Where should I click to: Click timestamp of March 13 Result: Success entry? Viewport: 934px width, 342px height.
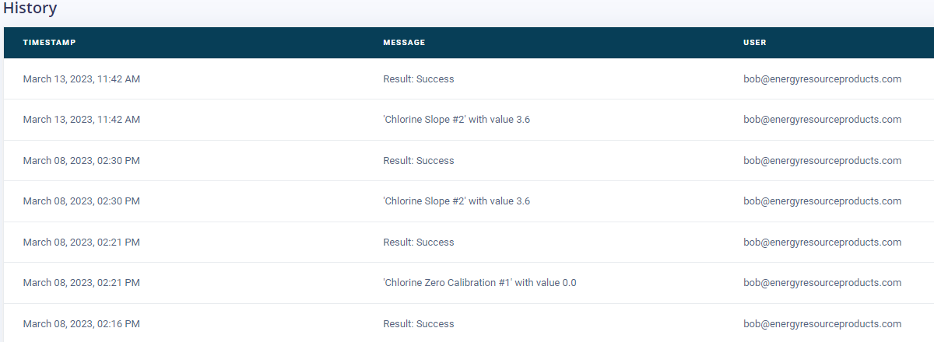point(81,79)
